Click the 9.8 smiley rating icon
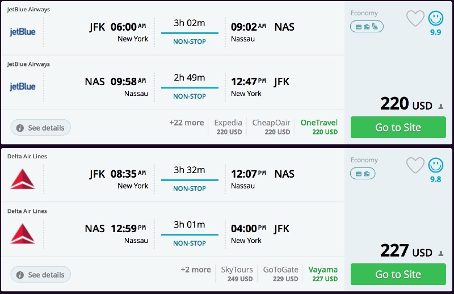Viewport: 454px width, 294px height. (436, 166)
